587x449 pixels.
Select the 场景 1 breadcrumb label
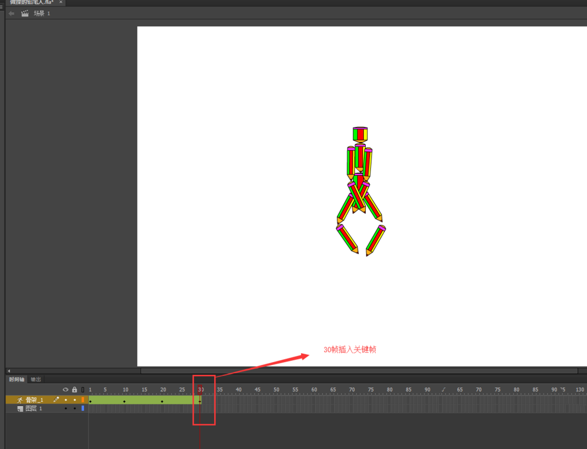pyautogui.click(x=42, y=14)
